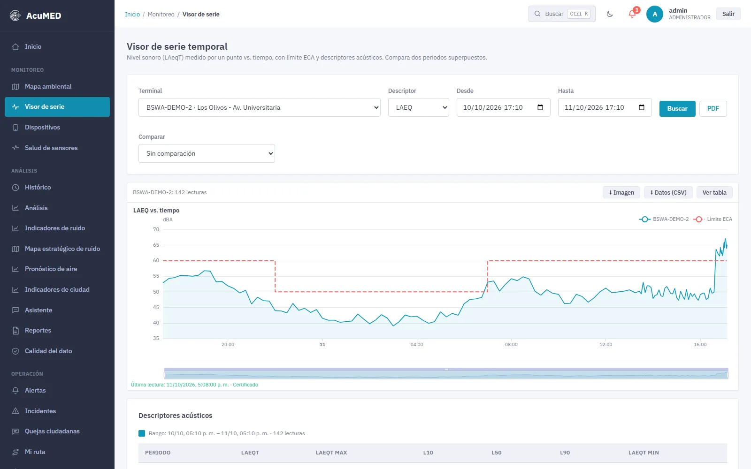Expand the Comparar dropdown

[x=207, y=153]
